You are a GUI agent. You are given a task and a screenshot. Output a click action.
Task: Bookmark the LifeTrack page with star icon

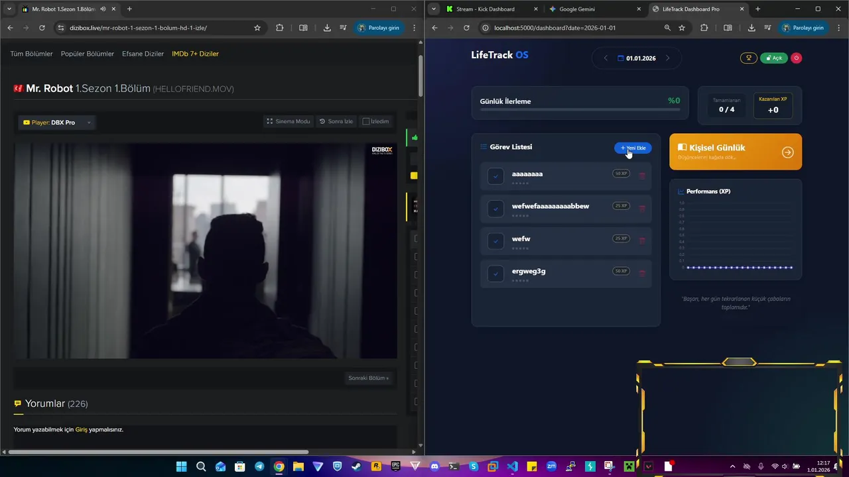point(682,28)
